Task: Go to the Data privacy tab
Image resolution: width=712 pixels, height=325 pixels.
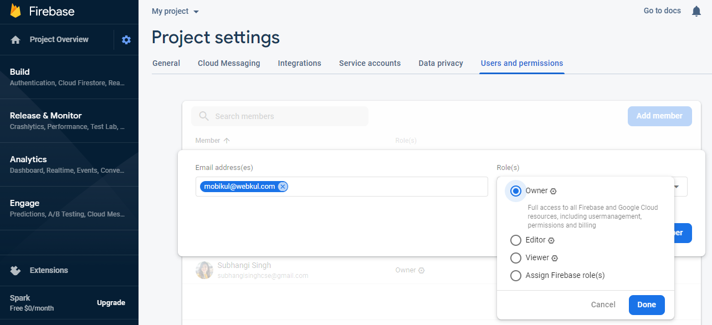Action: 441,63
